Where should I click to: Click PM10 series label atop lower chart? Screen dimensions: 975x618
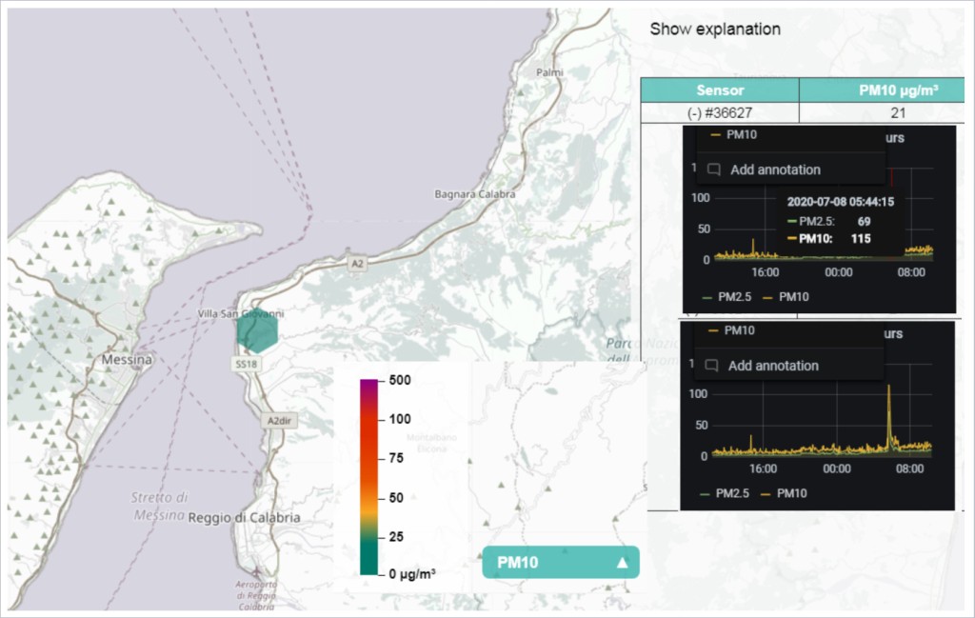(x=731, y=330)
